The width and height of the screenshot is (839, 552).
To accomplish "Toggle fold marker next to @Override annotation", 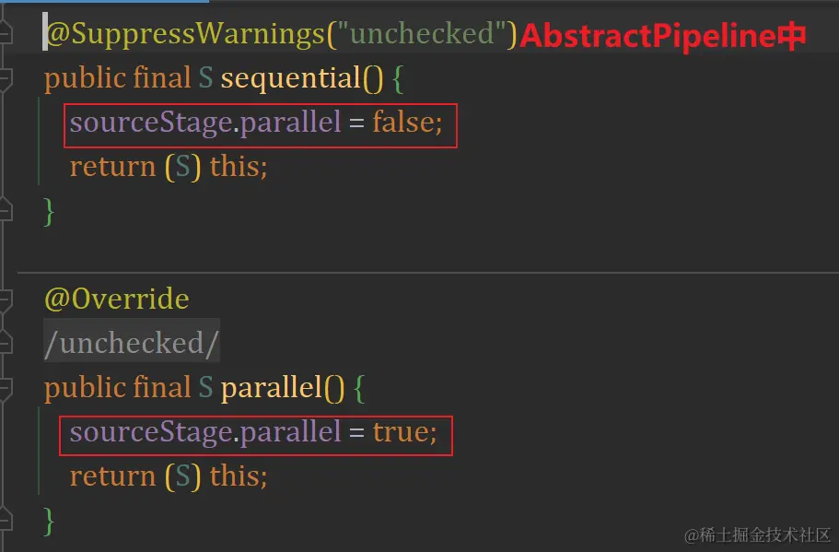I will coord(6,299).
